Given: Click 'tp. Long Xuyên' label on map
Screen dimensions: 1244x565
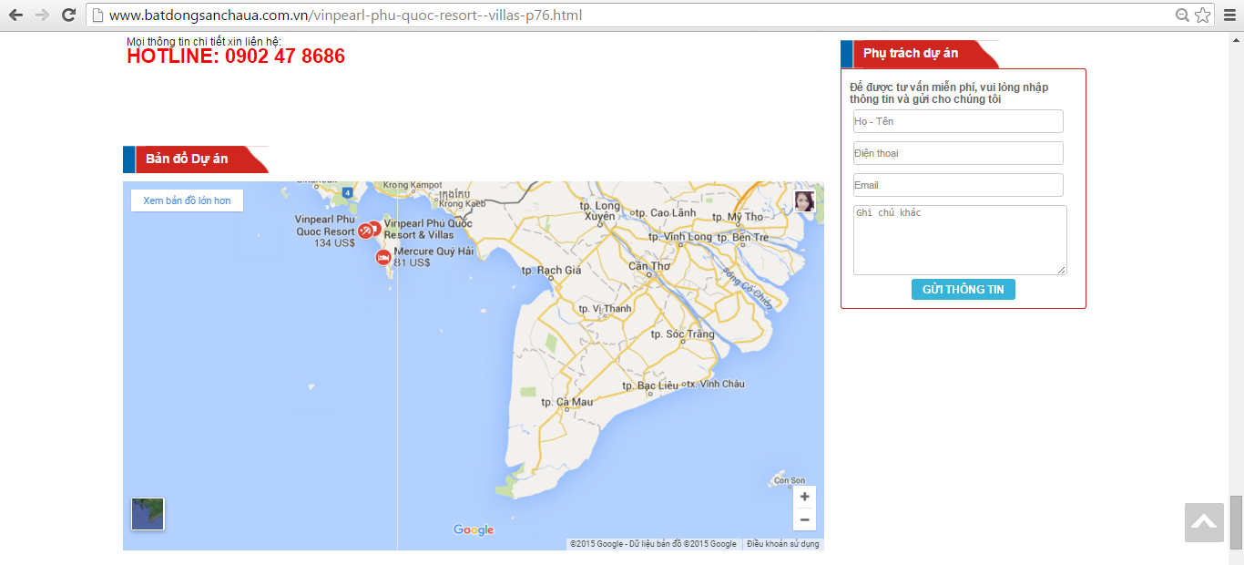Looking at the screenshot, I should point(600,211).
